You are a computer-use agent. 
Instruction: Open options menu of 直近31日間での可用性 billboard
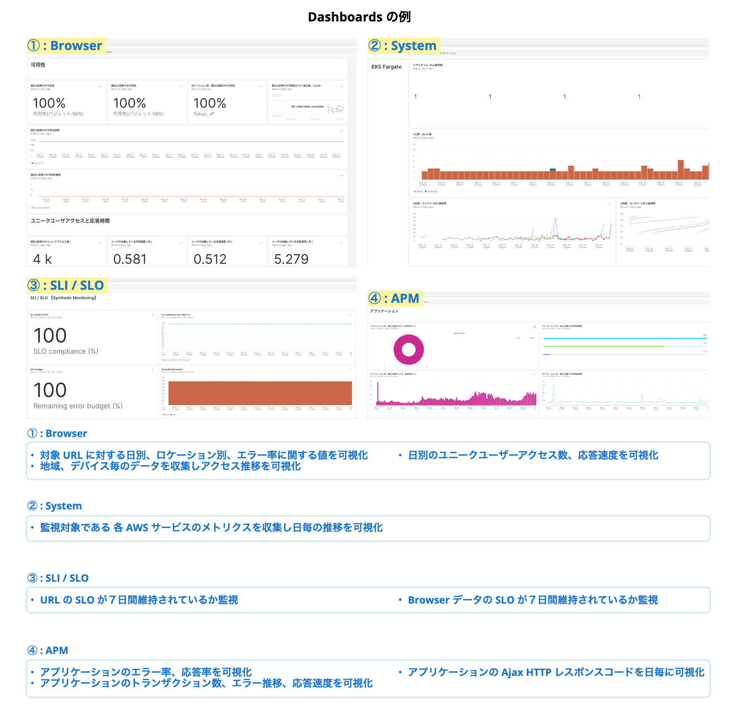tap(181, 86)
